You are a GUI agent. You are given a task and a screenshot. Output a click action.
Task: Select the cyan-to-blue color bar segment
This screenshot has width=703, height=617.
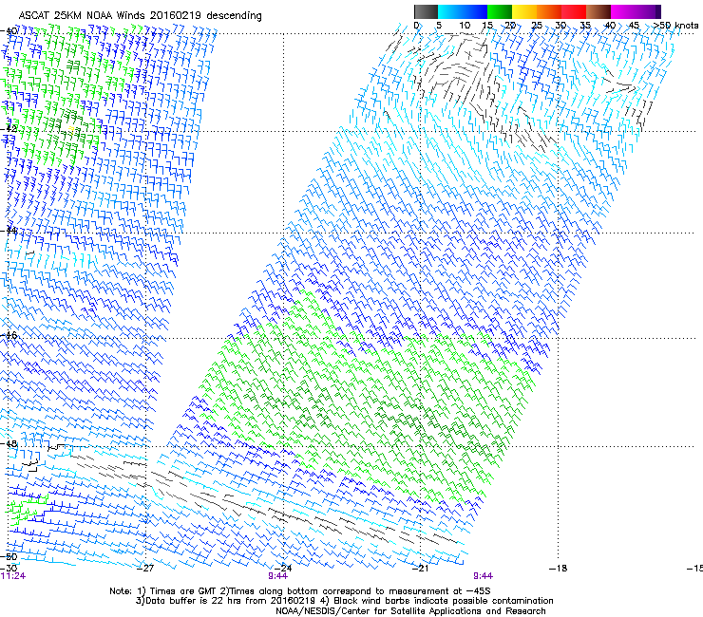click(463, 11)
